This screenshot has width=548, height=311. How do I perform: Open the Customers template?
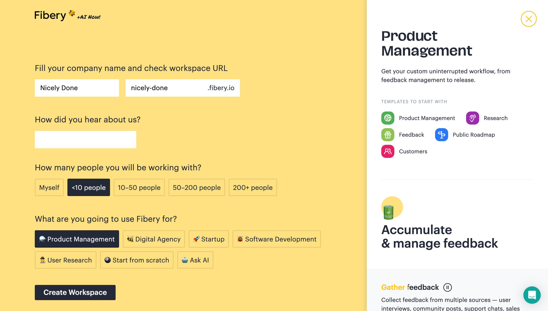coord(413,151)
